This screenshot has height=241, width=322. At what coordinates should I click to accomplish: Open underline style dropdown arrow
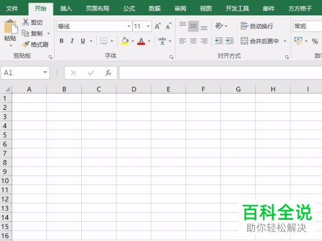(91, 41)
